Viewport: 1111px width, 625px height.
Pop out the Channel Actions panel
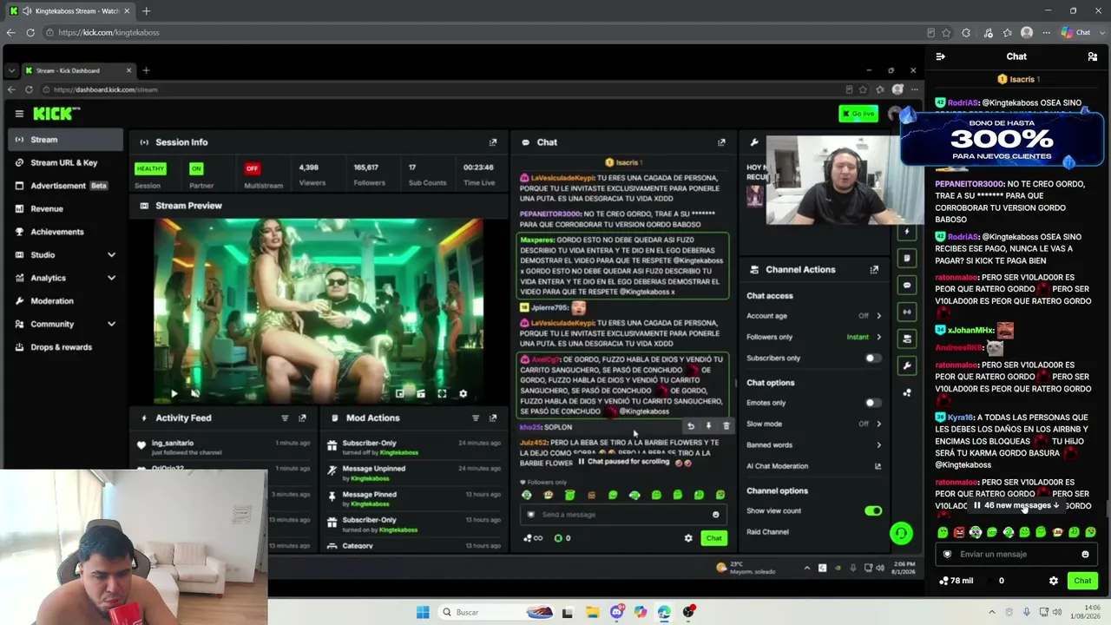click(874, 270)
